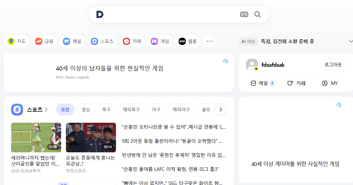Open video title 세리머니까지 했는데! 샷이글인줄
The image size is (353, 185).
coord(35,161)
